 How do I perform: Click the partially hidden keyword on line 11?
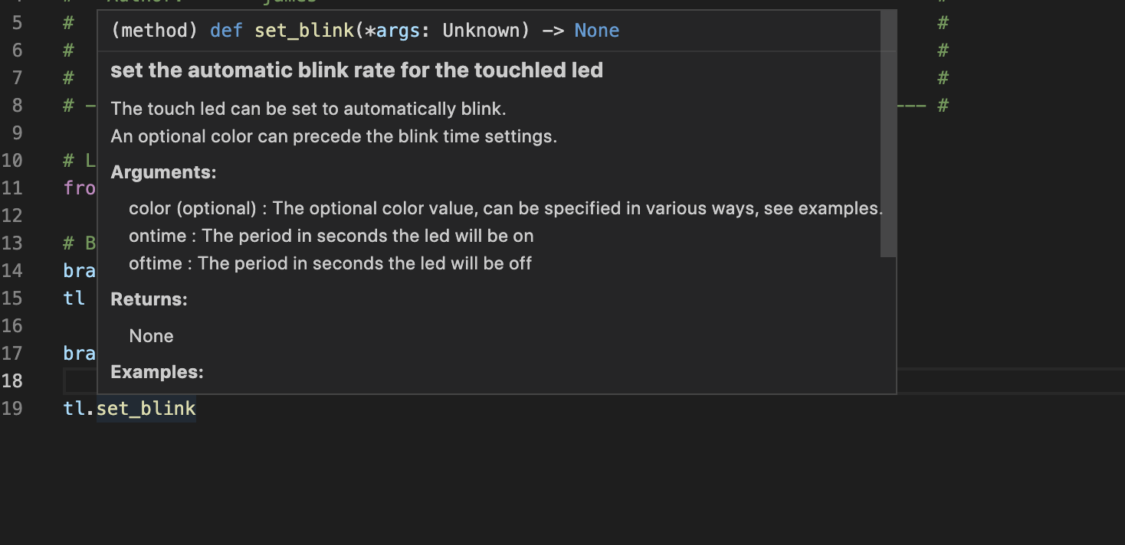80,188
